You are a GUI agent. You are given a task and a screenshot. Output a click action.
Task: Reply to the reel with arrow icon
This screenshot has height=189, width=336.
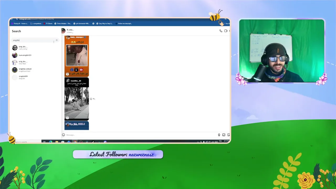[94, 99]
